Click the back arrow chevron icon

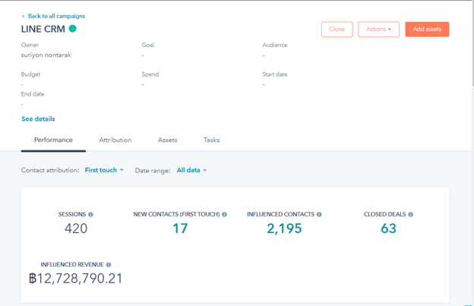click(x=24, y=16)
